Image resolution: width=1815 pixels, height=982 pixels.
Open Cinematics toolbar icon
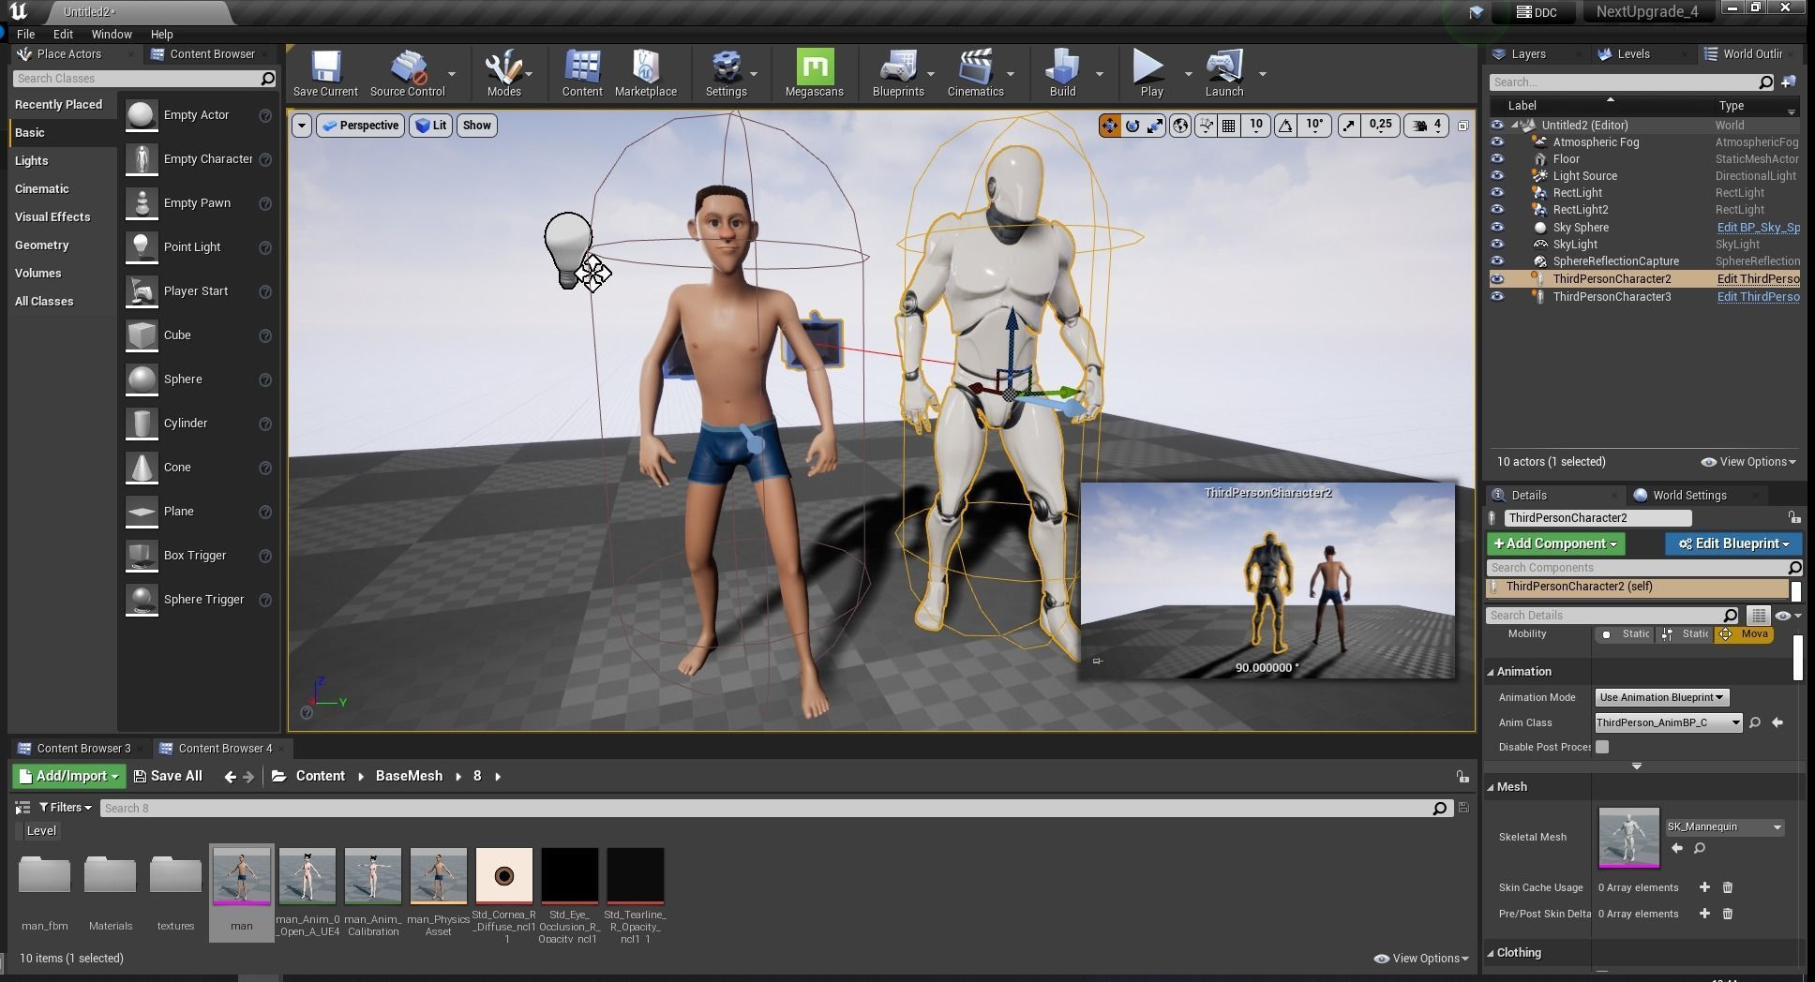click(x=975, y=73)
